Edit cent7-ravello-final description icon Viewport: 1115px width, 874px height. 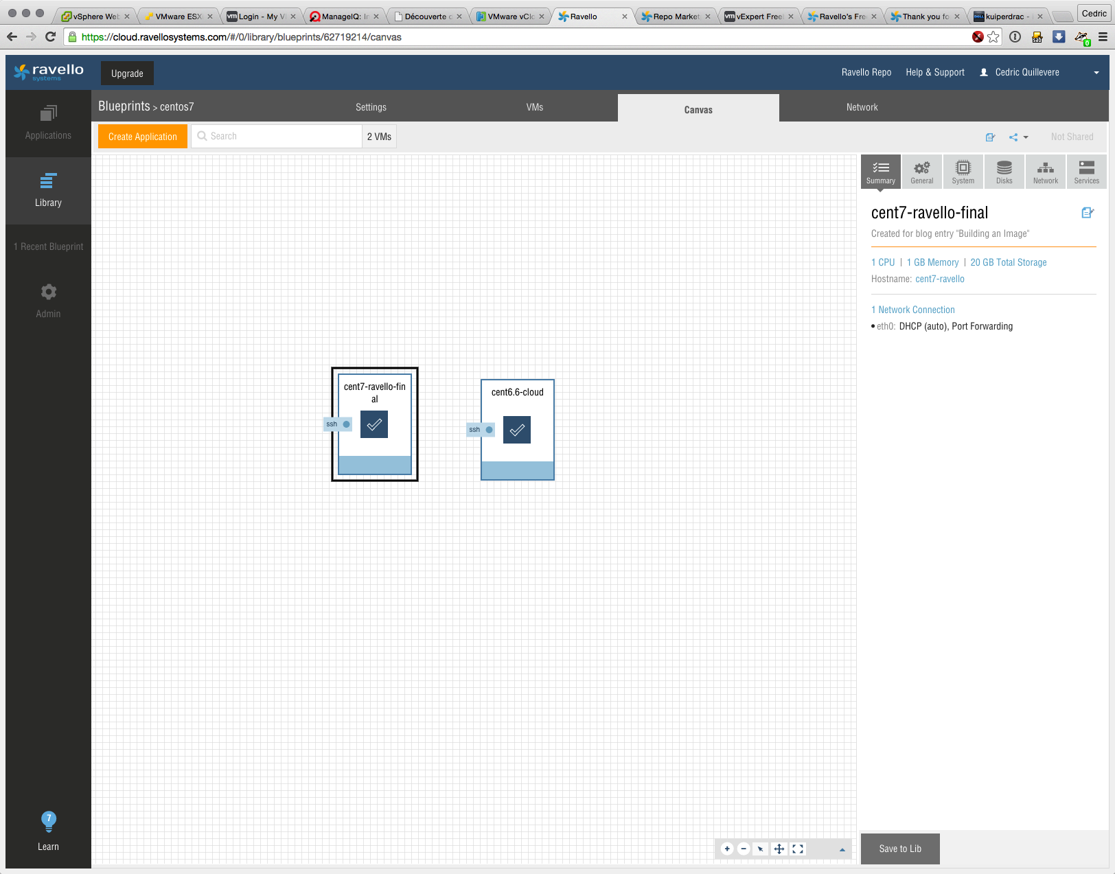click(x=1087, y=213)
